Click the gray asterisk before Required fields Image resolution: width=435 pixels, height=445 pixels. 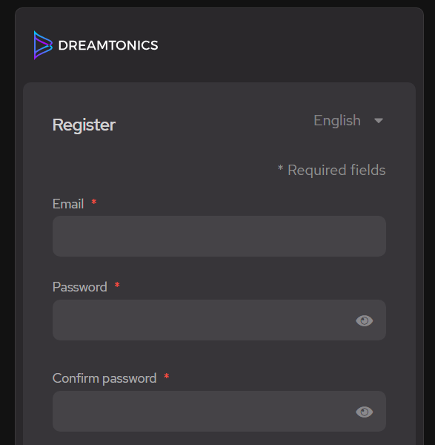pos(280,168)
